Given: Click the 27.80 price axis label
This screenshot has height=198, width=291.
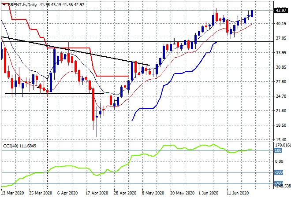Looking at the screenshot, I should pos(281,82).
